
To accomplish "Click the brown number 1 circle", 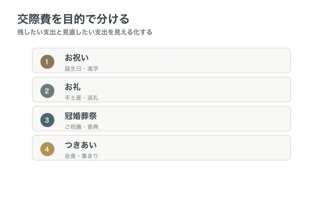I will (47, 62).
